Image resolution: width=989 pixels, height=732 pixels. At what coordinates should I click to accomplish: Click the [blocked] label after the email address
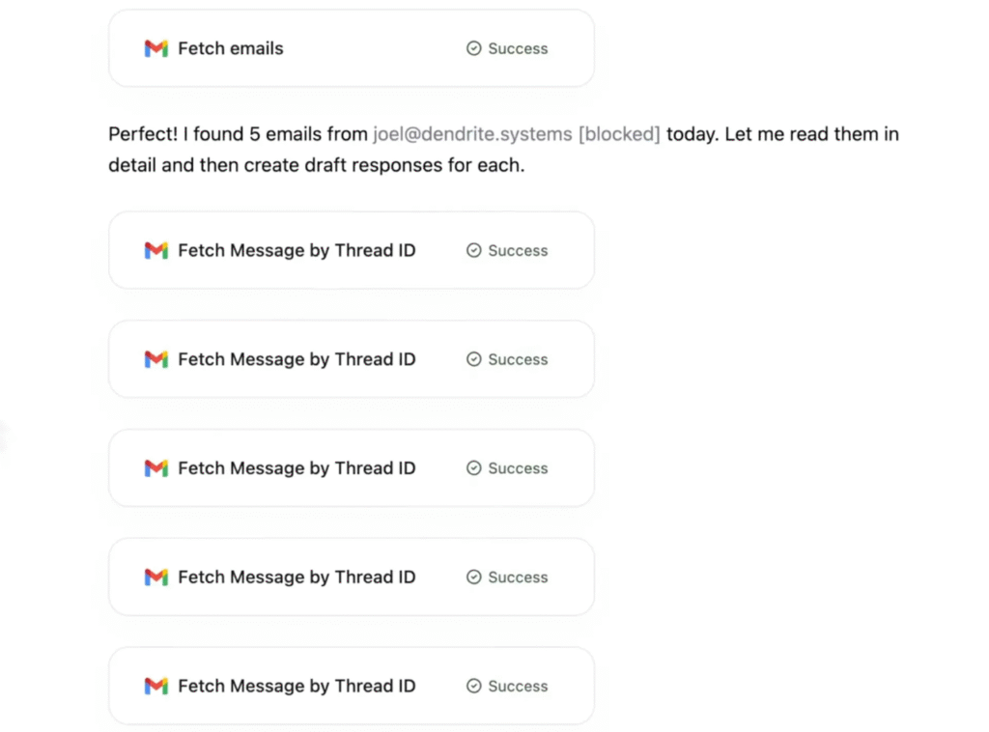619,134
